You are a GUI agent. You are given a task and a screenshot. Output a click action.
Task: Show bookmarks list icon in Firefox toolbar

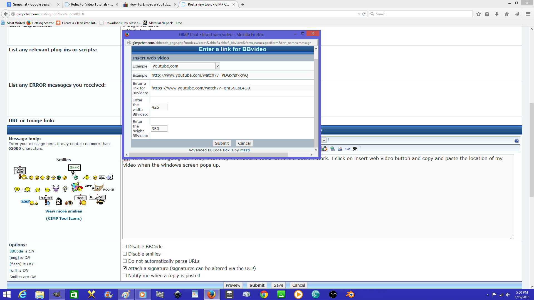coord(487,14)
